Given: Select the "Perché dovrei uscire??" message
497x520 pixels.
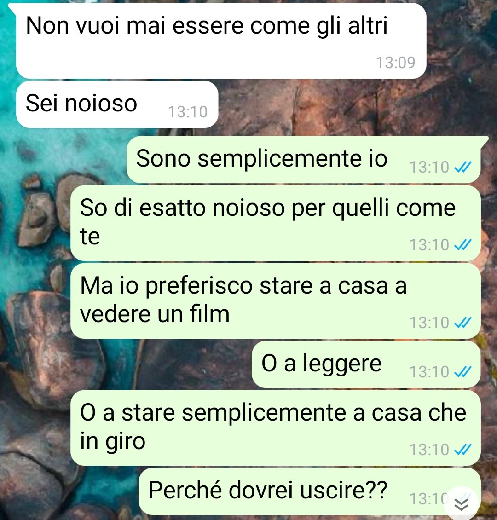Looking at the screenshot, I should coord(310,491).
